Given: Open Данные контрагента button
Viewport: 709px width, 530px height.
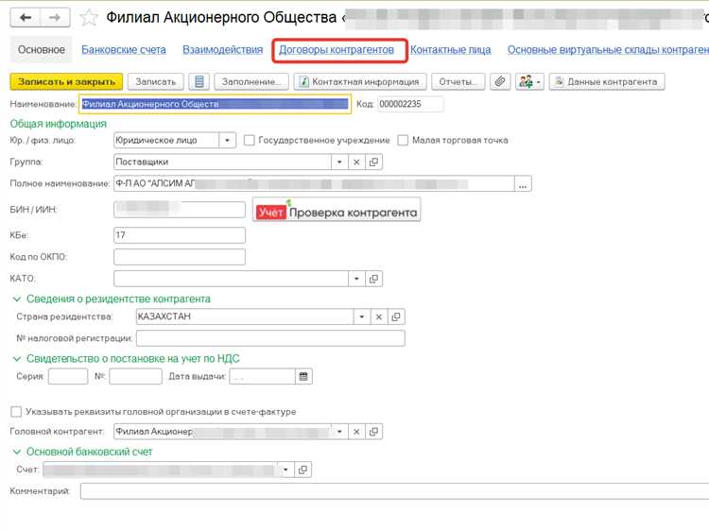Looking at the screenshot, I should [x=607, y=82].
